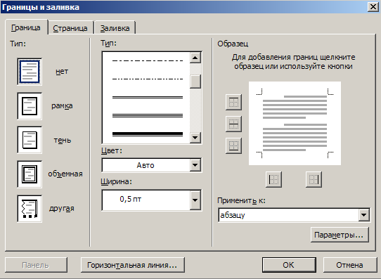This screenshot has height=279, width=381.
Task: Select the dash-dot-dot line style
Action: pyautogui.click(x=148, y=79)
